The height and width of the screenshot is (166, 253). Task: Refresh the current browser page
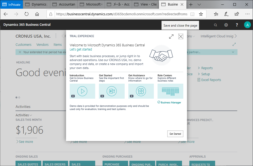27,14
